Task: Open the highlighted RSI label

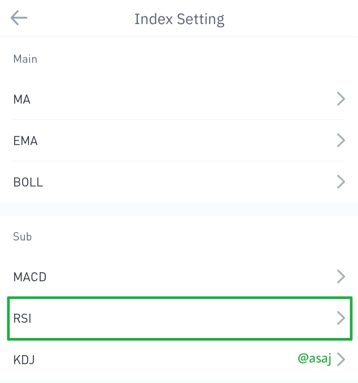Action: coord(22,318)
